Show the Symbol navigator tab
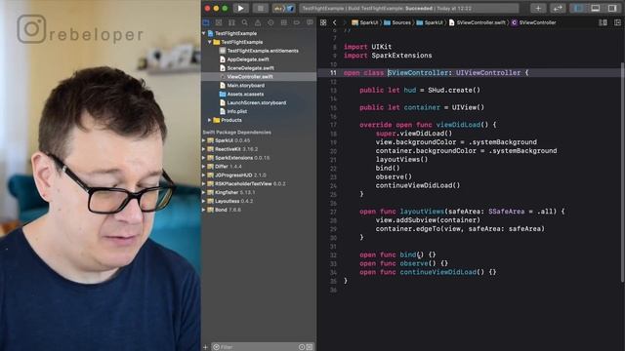Viewport: 625px width, 351px height. click(231, 22)
